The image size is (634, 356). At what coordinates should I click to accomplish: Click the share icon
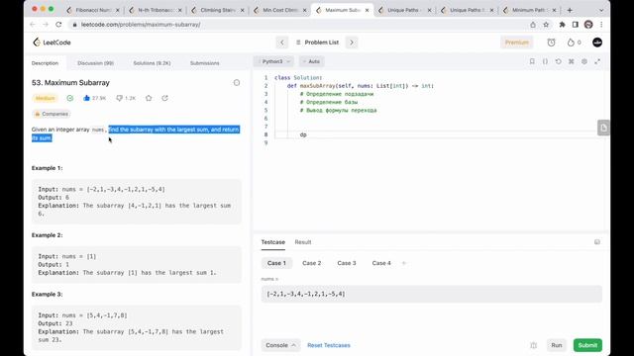tap(165, 98)
